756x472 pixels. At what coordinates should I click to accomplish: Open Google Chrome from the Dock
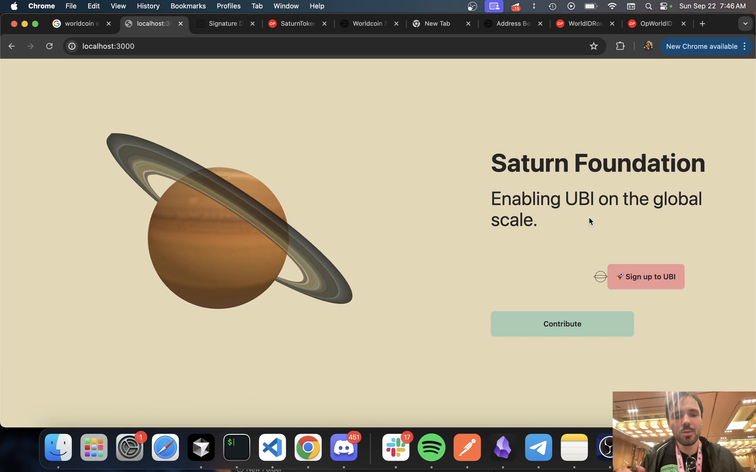(308, 447)
